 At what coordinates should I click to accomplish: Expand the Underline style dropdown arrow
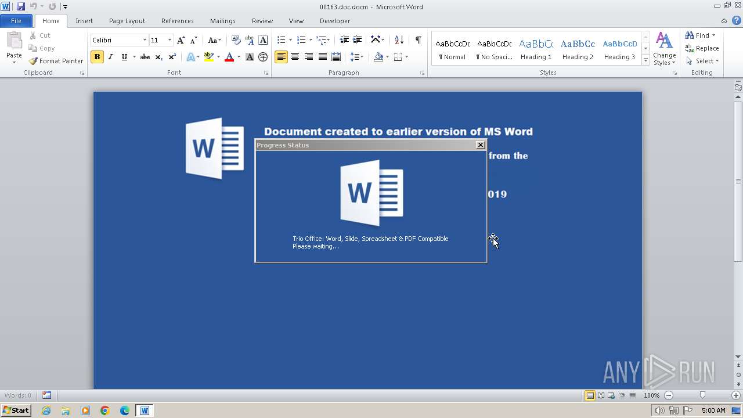tap(134, 57)
